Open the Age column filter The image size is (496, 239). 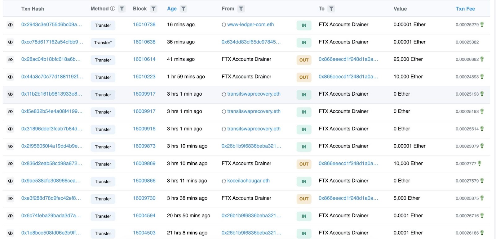pyautogui.click(x=184, y=9)
